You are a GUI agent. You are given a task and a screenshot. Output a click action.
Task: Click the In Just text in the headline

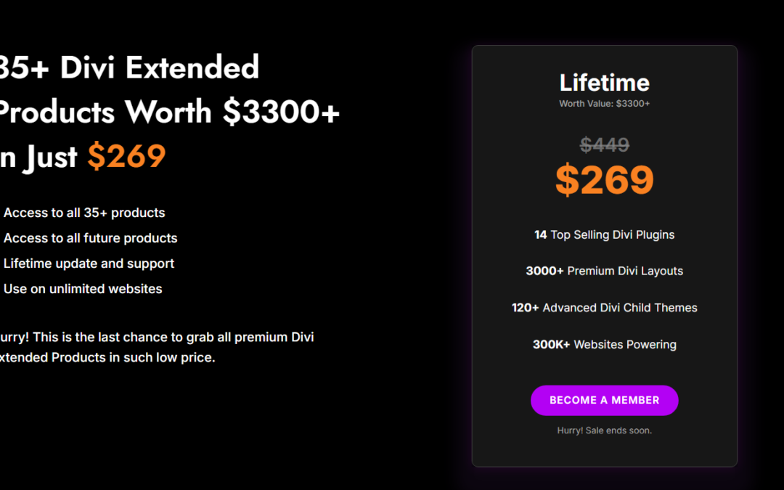(x=38, y=156)
